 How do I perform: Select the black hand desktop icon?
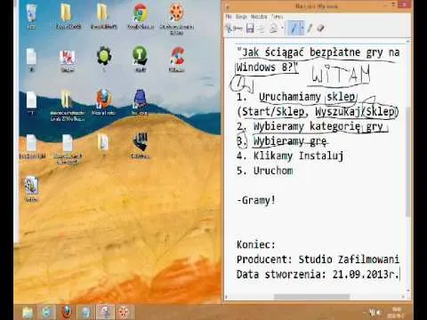[140, 145]
